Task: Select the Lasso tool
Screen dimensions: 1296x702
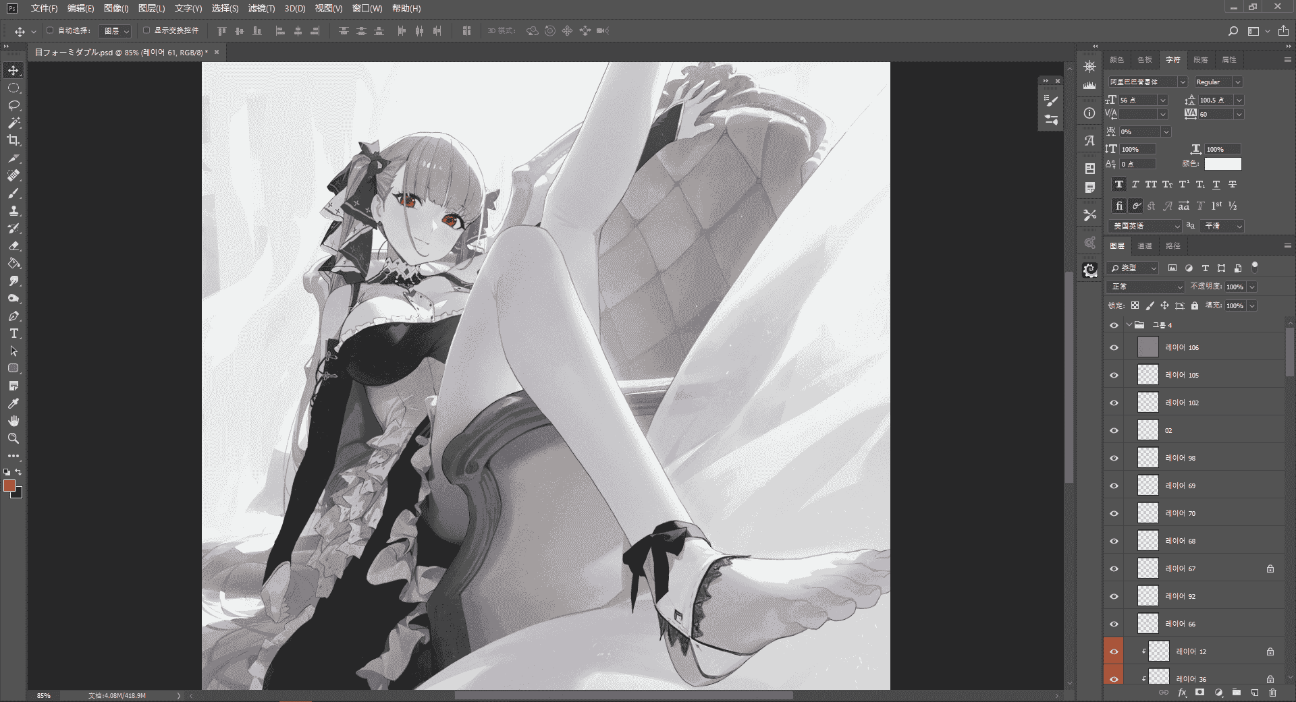Action: point(13,106)
